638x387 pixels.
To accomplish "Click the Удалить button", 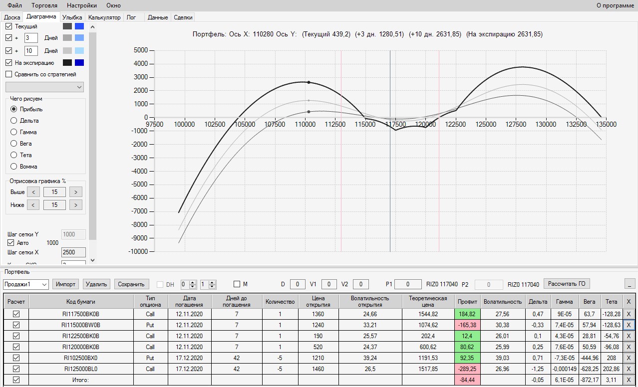I will coord(96,284).
